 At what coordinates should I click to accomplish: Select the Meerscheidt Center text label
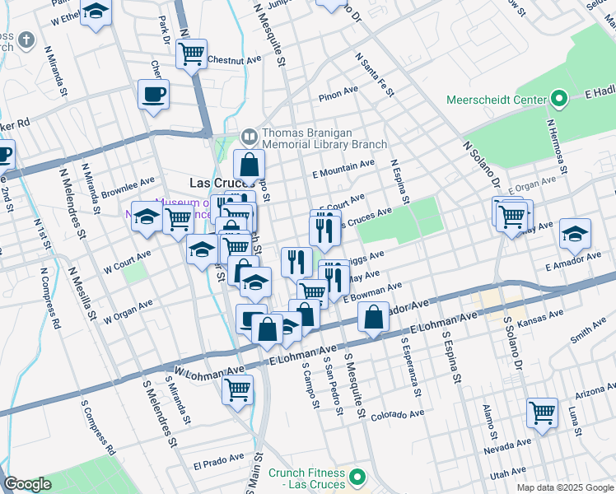[x=496, y=100]
